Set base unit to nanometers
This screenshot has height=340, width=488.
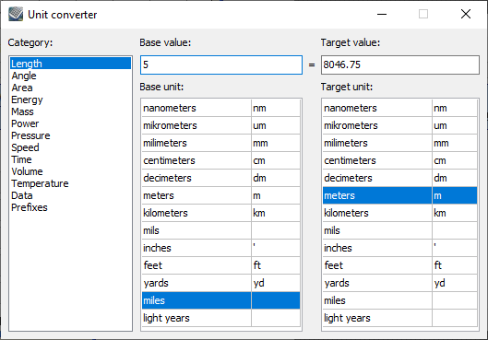click(x=221, y=108)
